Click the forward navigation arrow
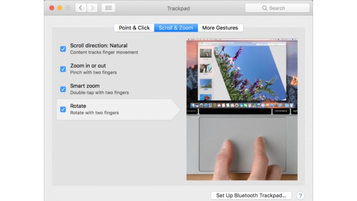 point(92,8)
